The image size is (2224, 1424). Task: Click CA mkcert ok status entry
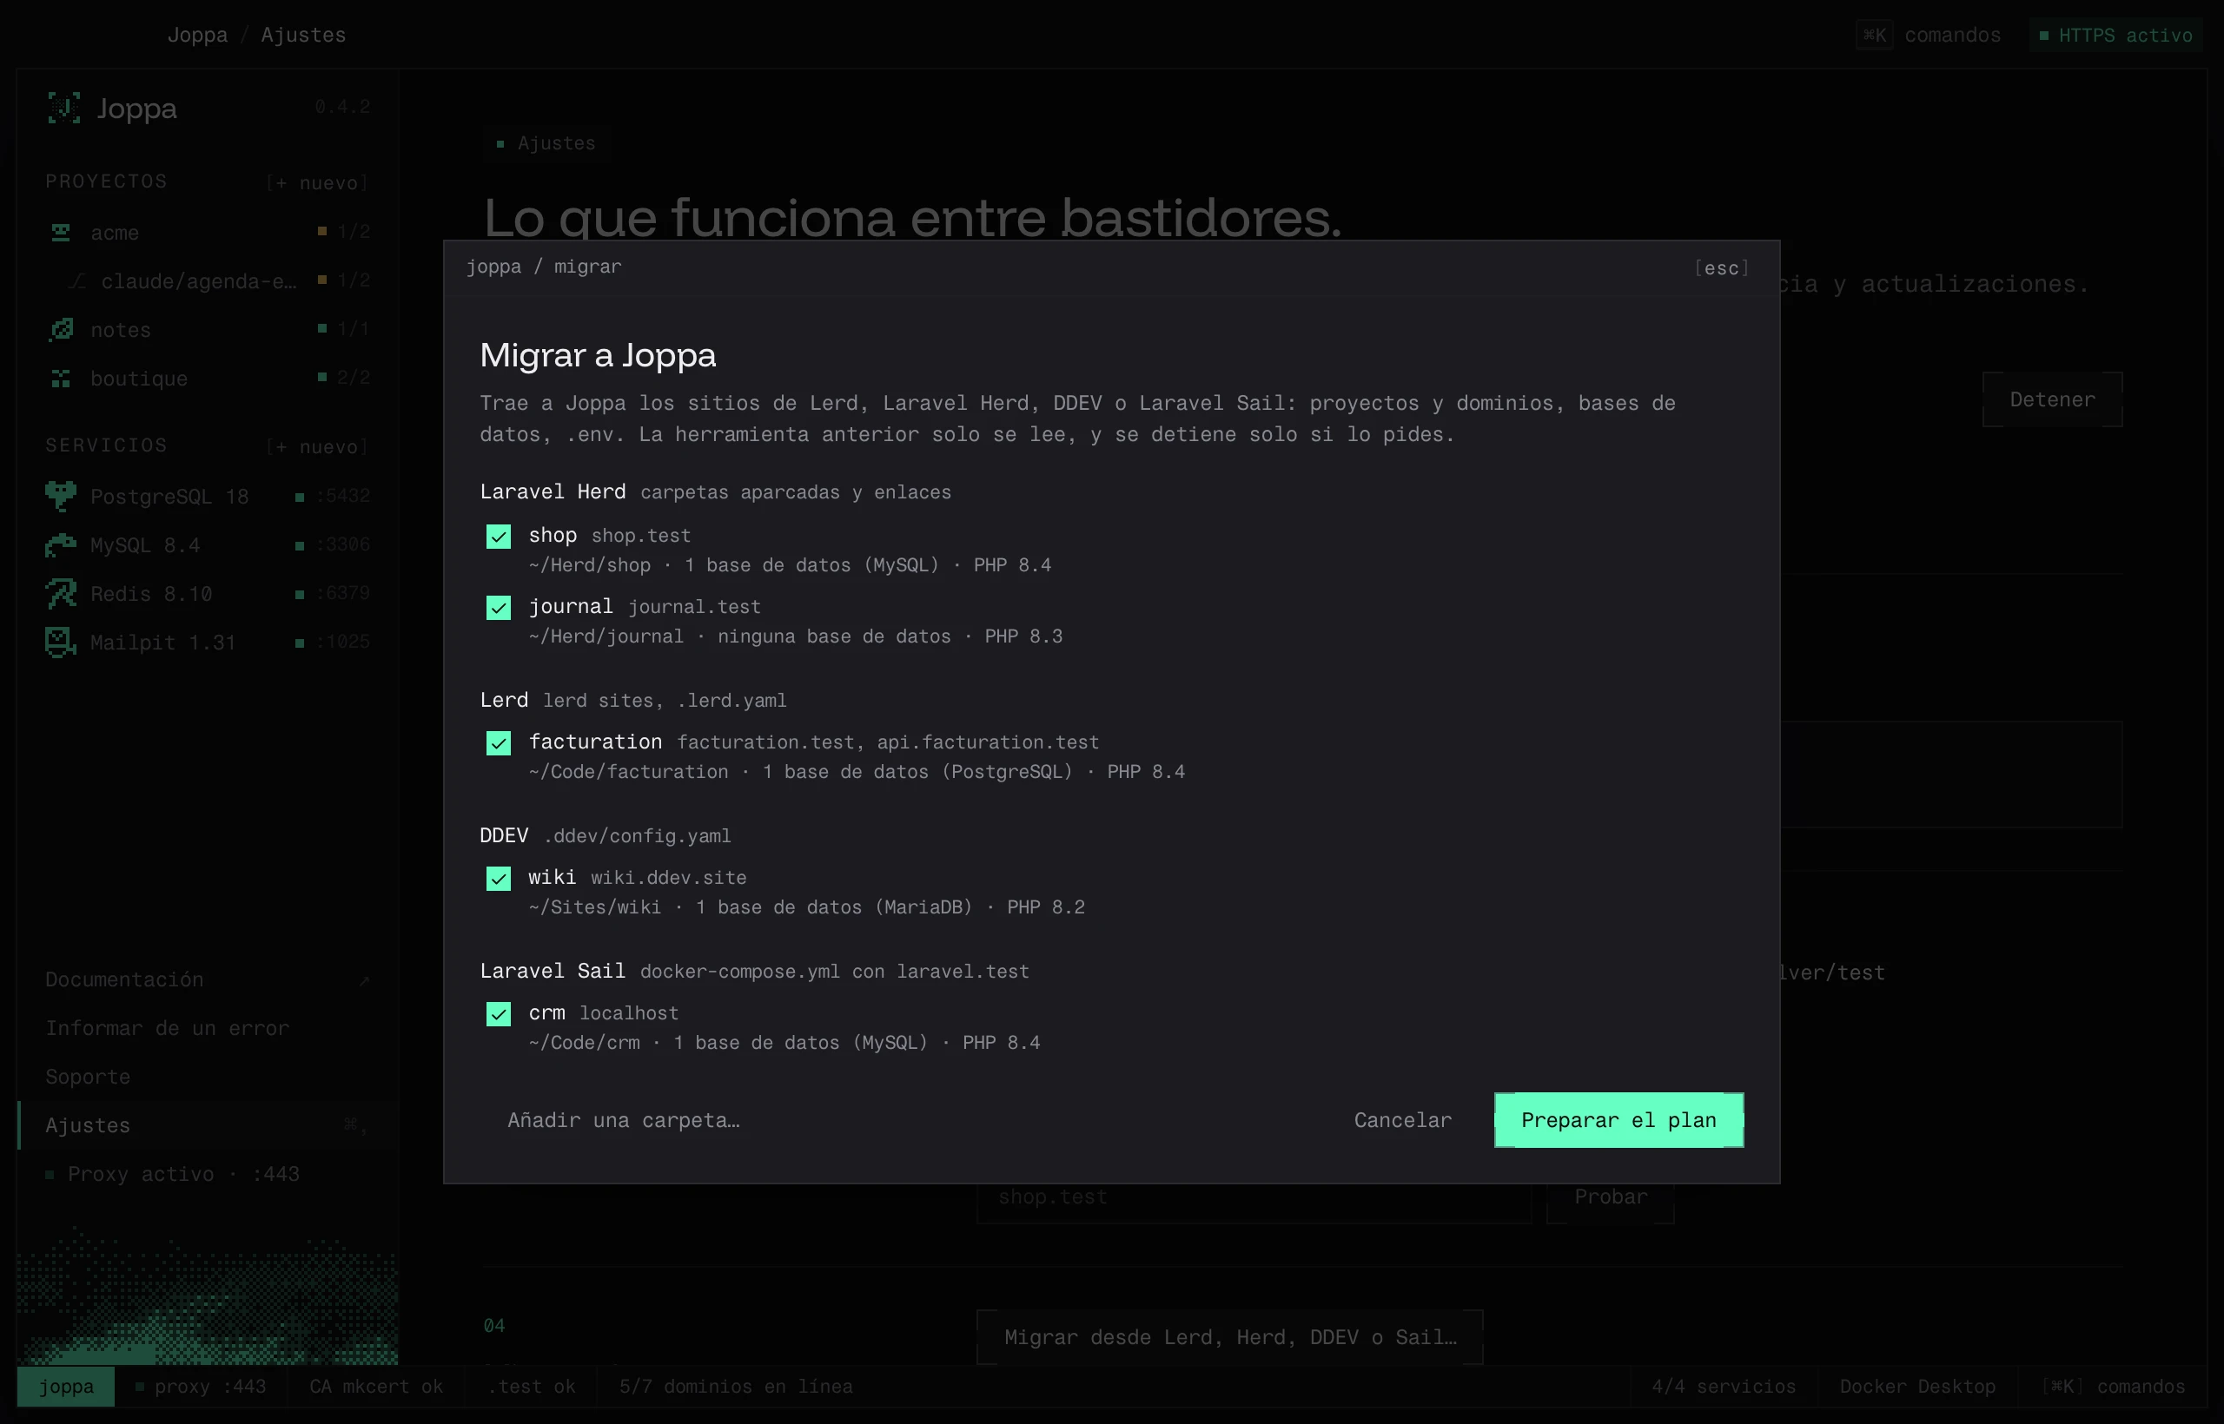click(x=376, y=1386)
